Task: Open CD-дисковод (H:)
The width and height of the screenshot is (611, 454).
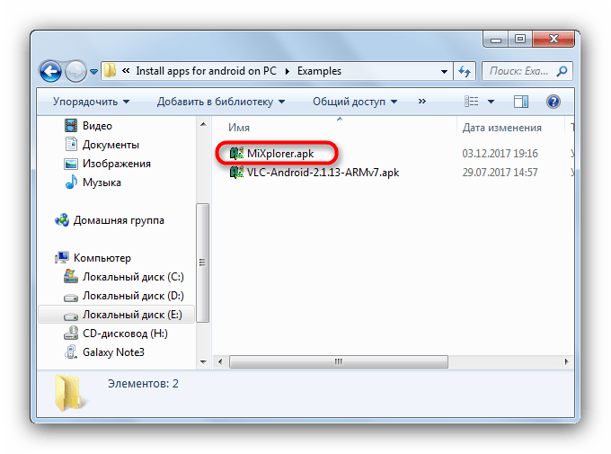Action: click(125, 334)
